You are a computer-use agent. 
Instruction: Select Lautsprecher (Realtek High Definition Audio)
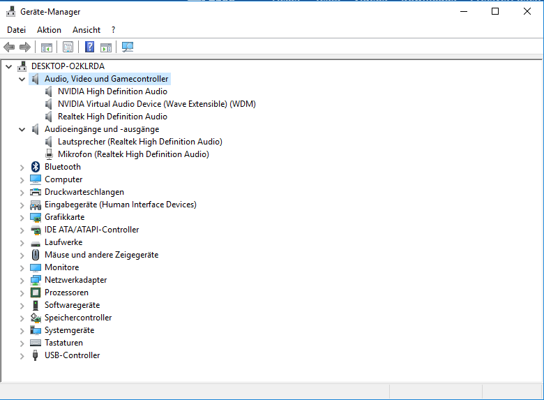(140, 142)
